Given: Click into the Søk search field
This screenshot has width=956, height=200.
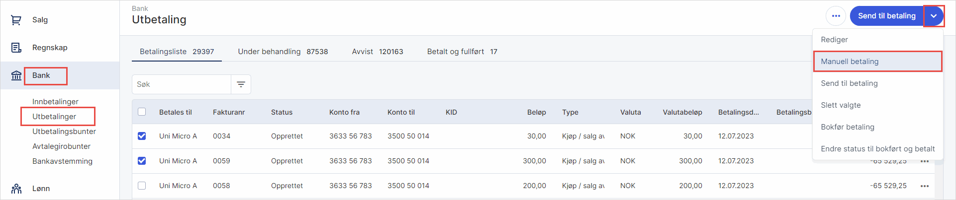Looking at the screenshot, I should 182,84.
